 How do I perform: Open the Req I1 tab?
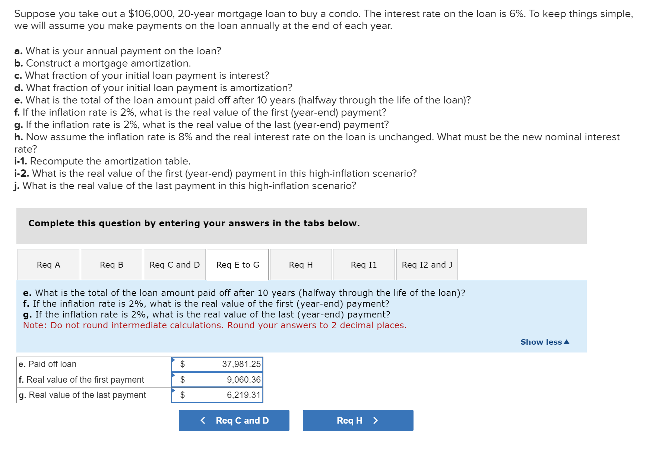point(364,265)
